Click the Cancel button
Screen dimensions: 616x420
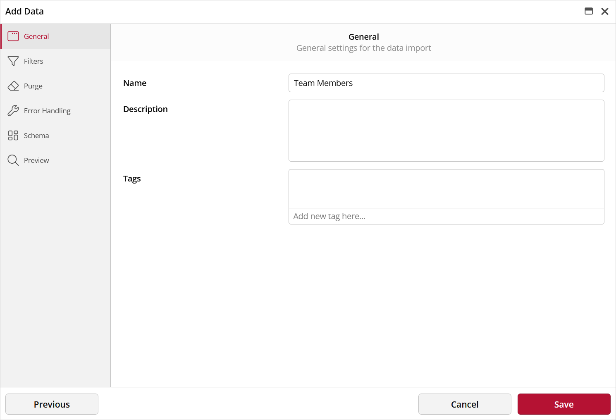[x=465, y=404]
